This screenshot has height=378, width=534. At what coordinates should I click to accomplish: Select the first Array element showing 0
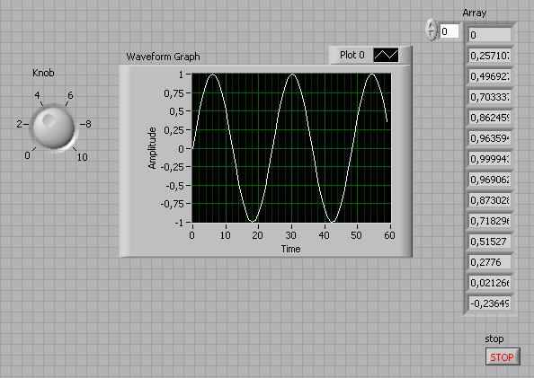pyautogui.click(x=490, y=35)
